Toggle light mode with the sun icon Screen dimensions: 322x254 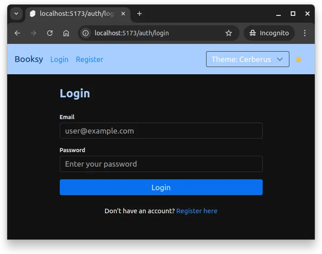coord(298,60)
